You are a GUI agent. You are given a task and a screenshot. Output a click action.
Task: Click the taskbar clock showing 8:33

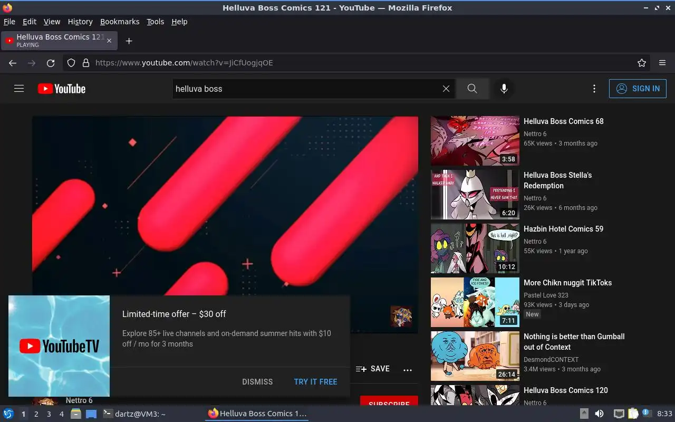664,414
